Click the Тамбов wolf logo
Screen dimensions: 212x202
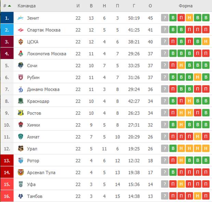pyautogui.click(x=21, y=196)
